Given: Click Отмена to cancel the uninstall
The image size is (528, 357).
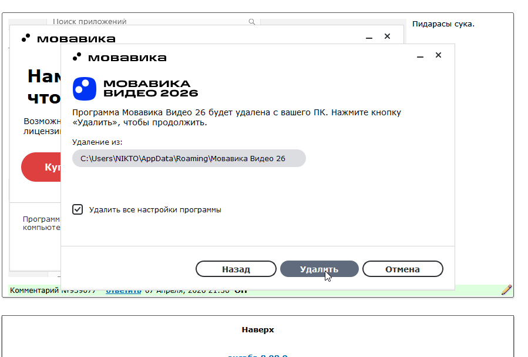Looking at the screenshot, I should tap(402, 269).
